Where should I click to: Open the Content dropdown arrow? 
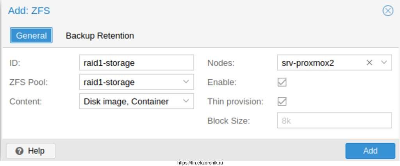pyautogui.click(x=186, y=102)
